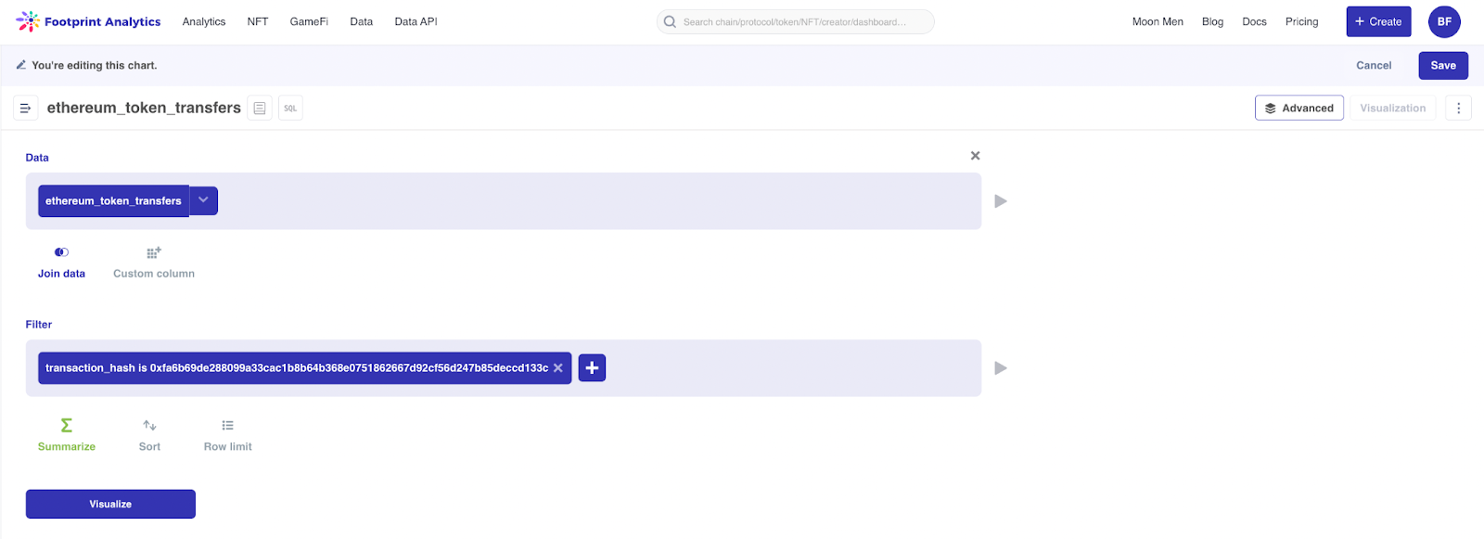1484x539 pixels.
Task: Toggle the Advanced mode
Action: point(1298,108)
